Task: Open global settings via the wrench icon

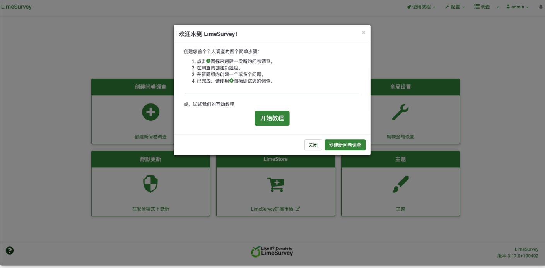Action: [x=401, y=111]
